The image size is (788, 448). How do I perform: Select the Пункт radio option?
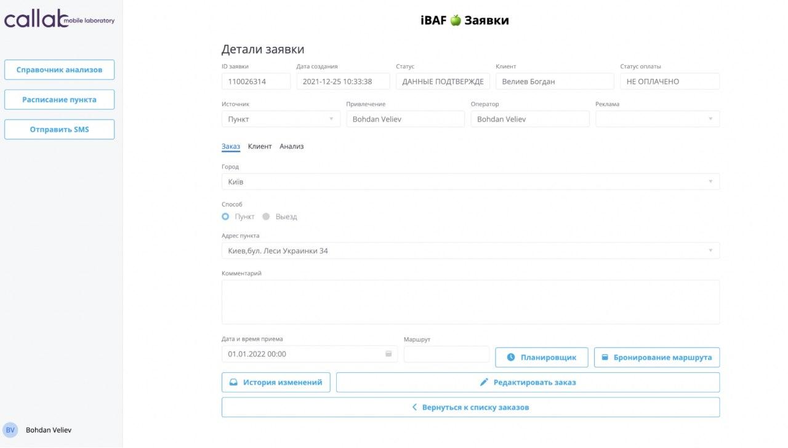pyautogui.click(x=225, y=217)
